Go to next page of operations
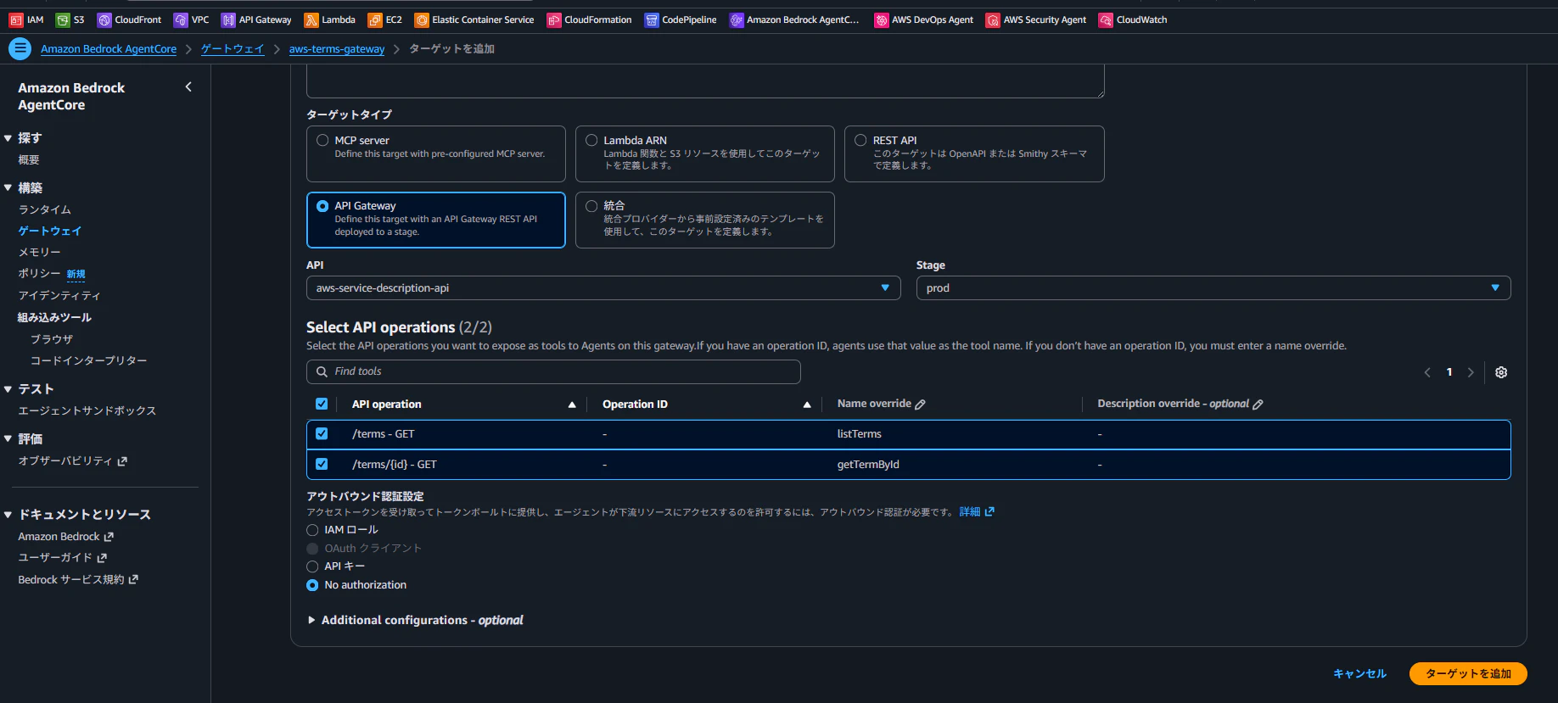The height and width of the screenshot is (703, 1558). coord(1471,372)
